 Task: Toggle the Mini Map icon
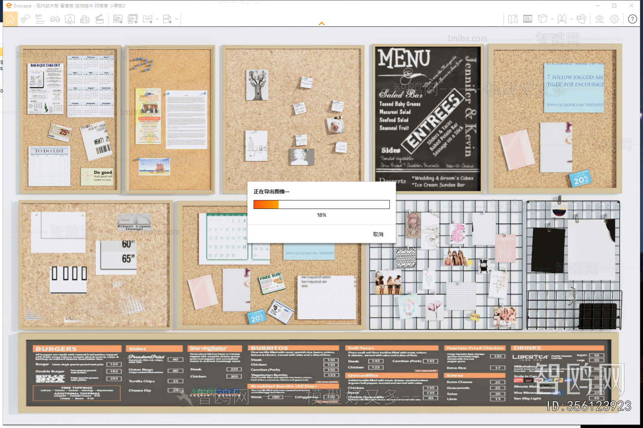[513, 19]
